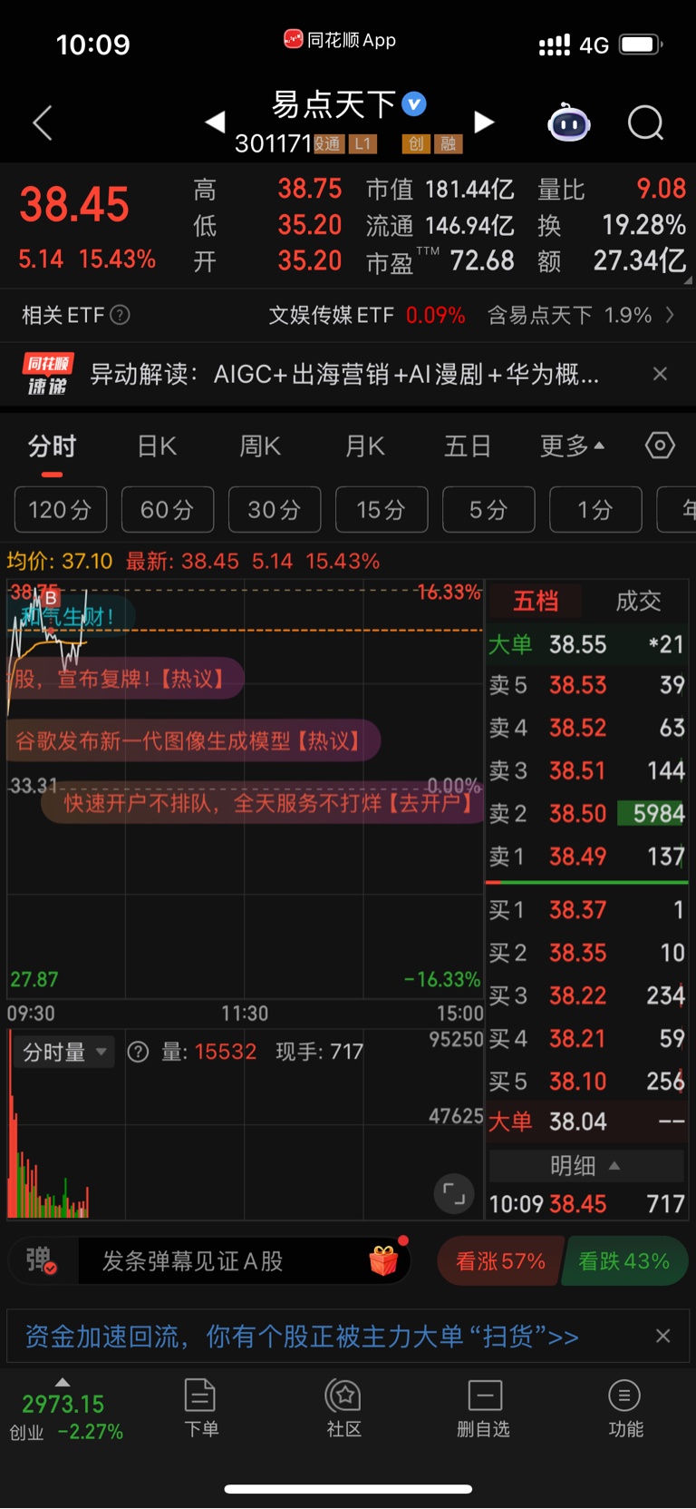The height and width of the screenshot is (1509, 696).
Task: Close the 资金加速回流 banner
Action: [x=663, y=1336]
